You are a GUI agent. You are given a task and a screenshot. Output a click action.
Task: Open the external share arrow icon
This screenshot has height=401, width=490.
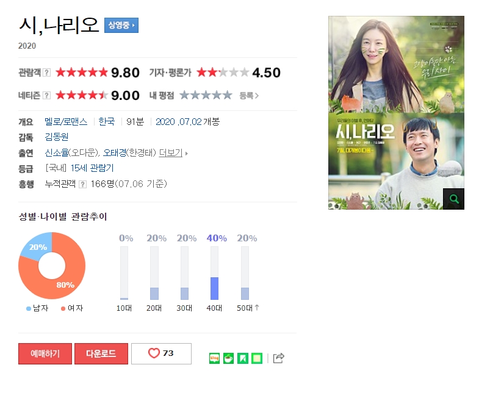coord(278,358)
